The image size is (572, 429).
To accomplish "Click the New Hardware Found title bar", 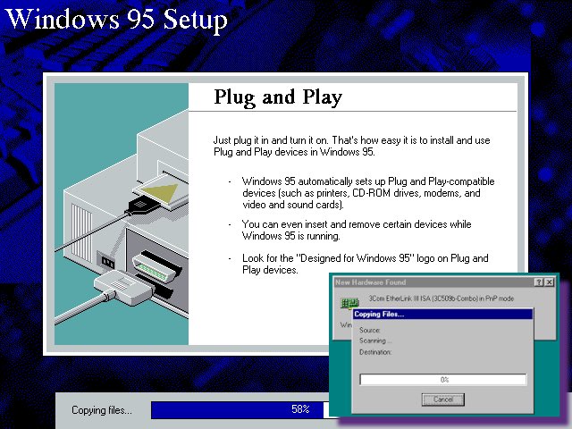I will pyautogui.click(x=444, y=282).
